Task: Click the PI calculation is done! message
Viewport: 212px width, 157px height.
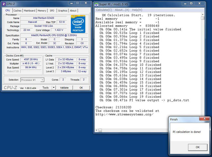Action: point(187,132)
